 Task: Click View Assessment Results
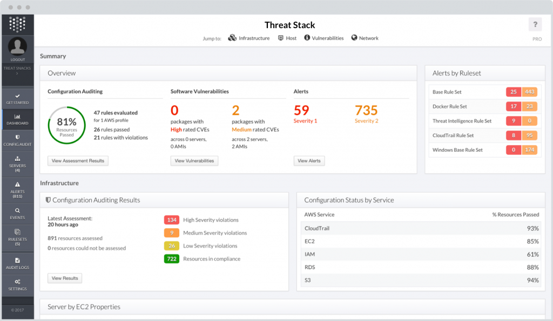[x=78, y=160]
